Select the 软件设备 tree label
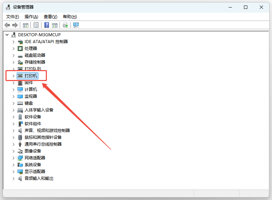Viewport: 272px width, 200px height. (x=33, y=117)
